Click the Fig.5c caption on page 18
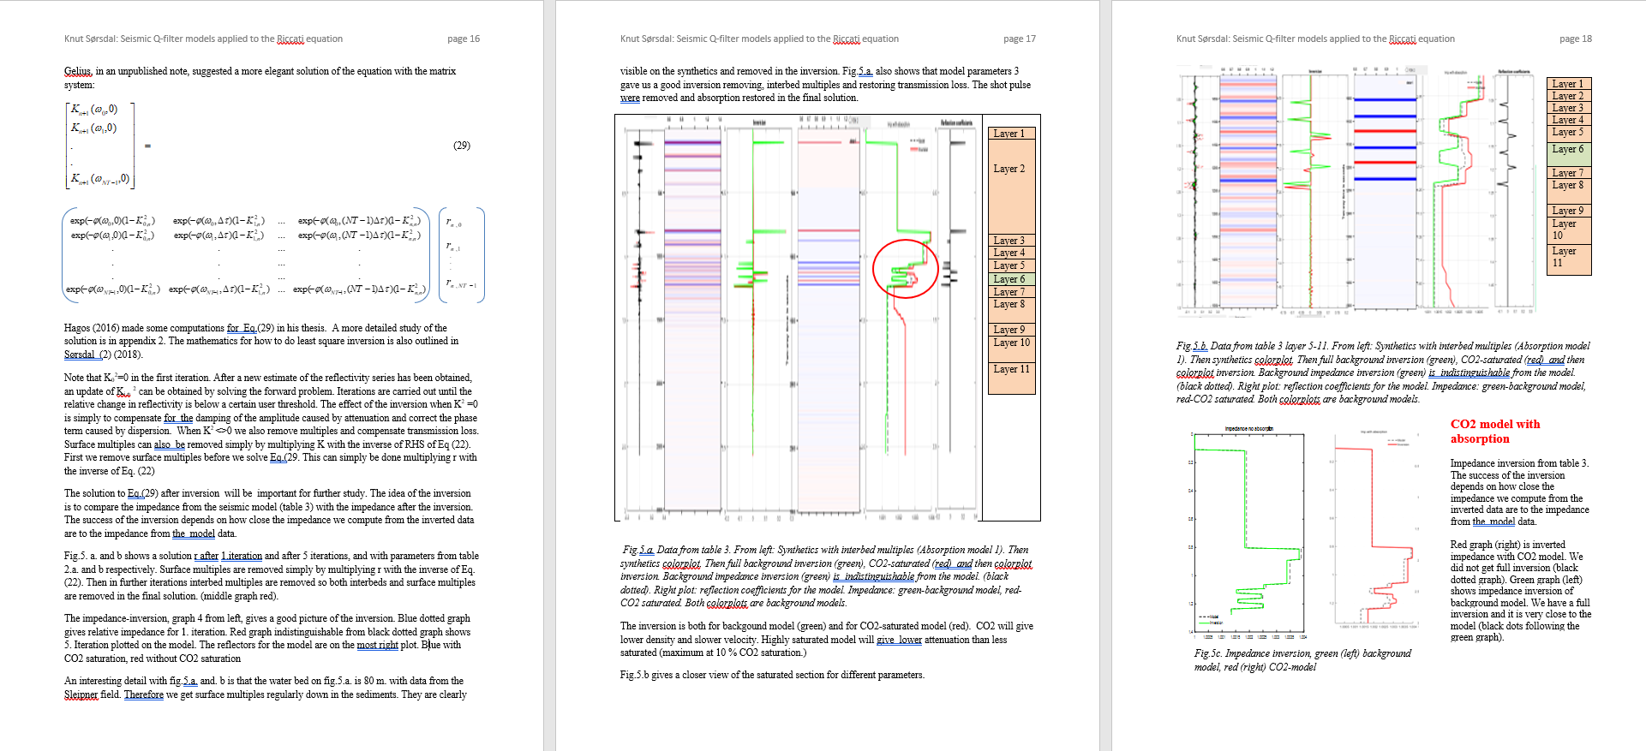 point(1302,659)
